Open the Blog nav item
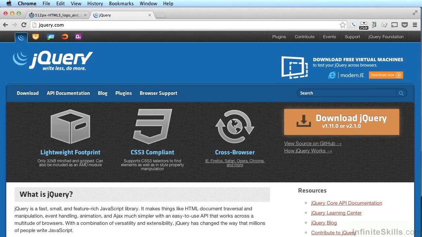Image resolution: width=422 pixels, height=237 pixels. pyautogui.click(x=103, y=93)
